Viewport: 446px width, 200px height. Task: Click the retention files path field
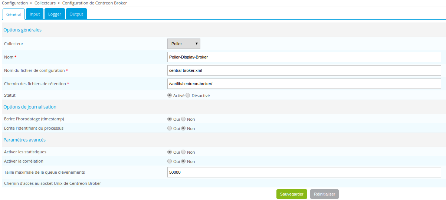(304, 84)
